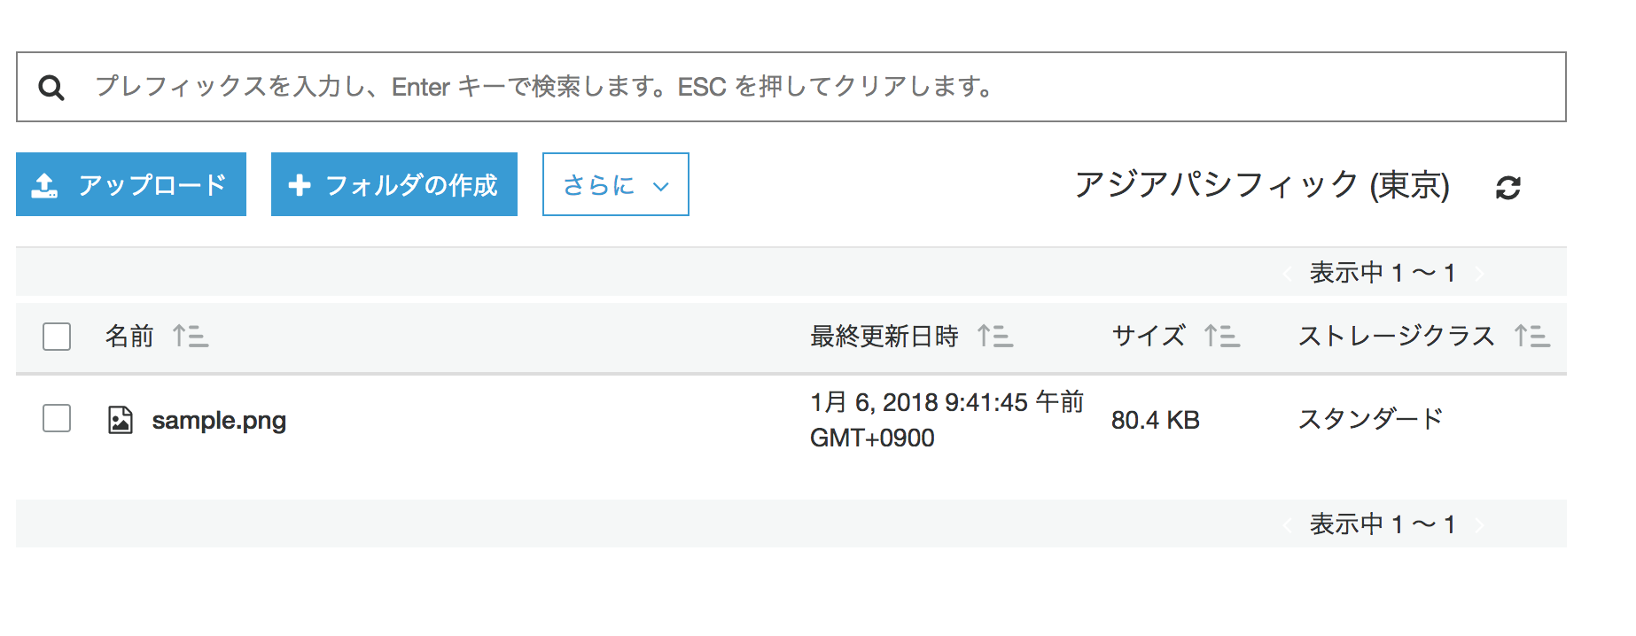
Task: Click the 名前 column header
Action: 129,337
